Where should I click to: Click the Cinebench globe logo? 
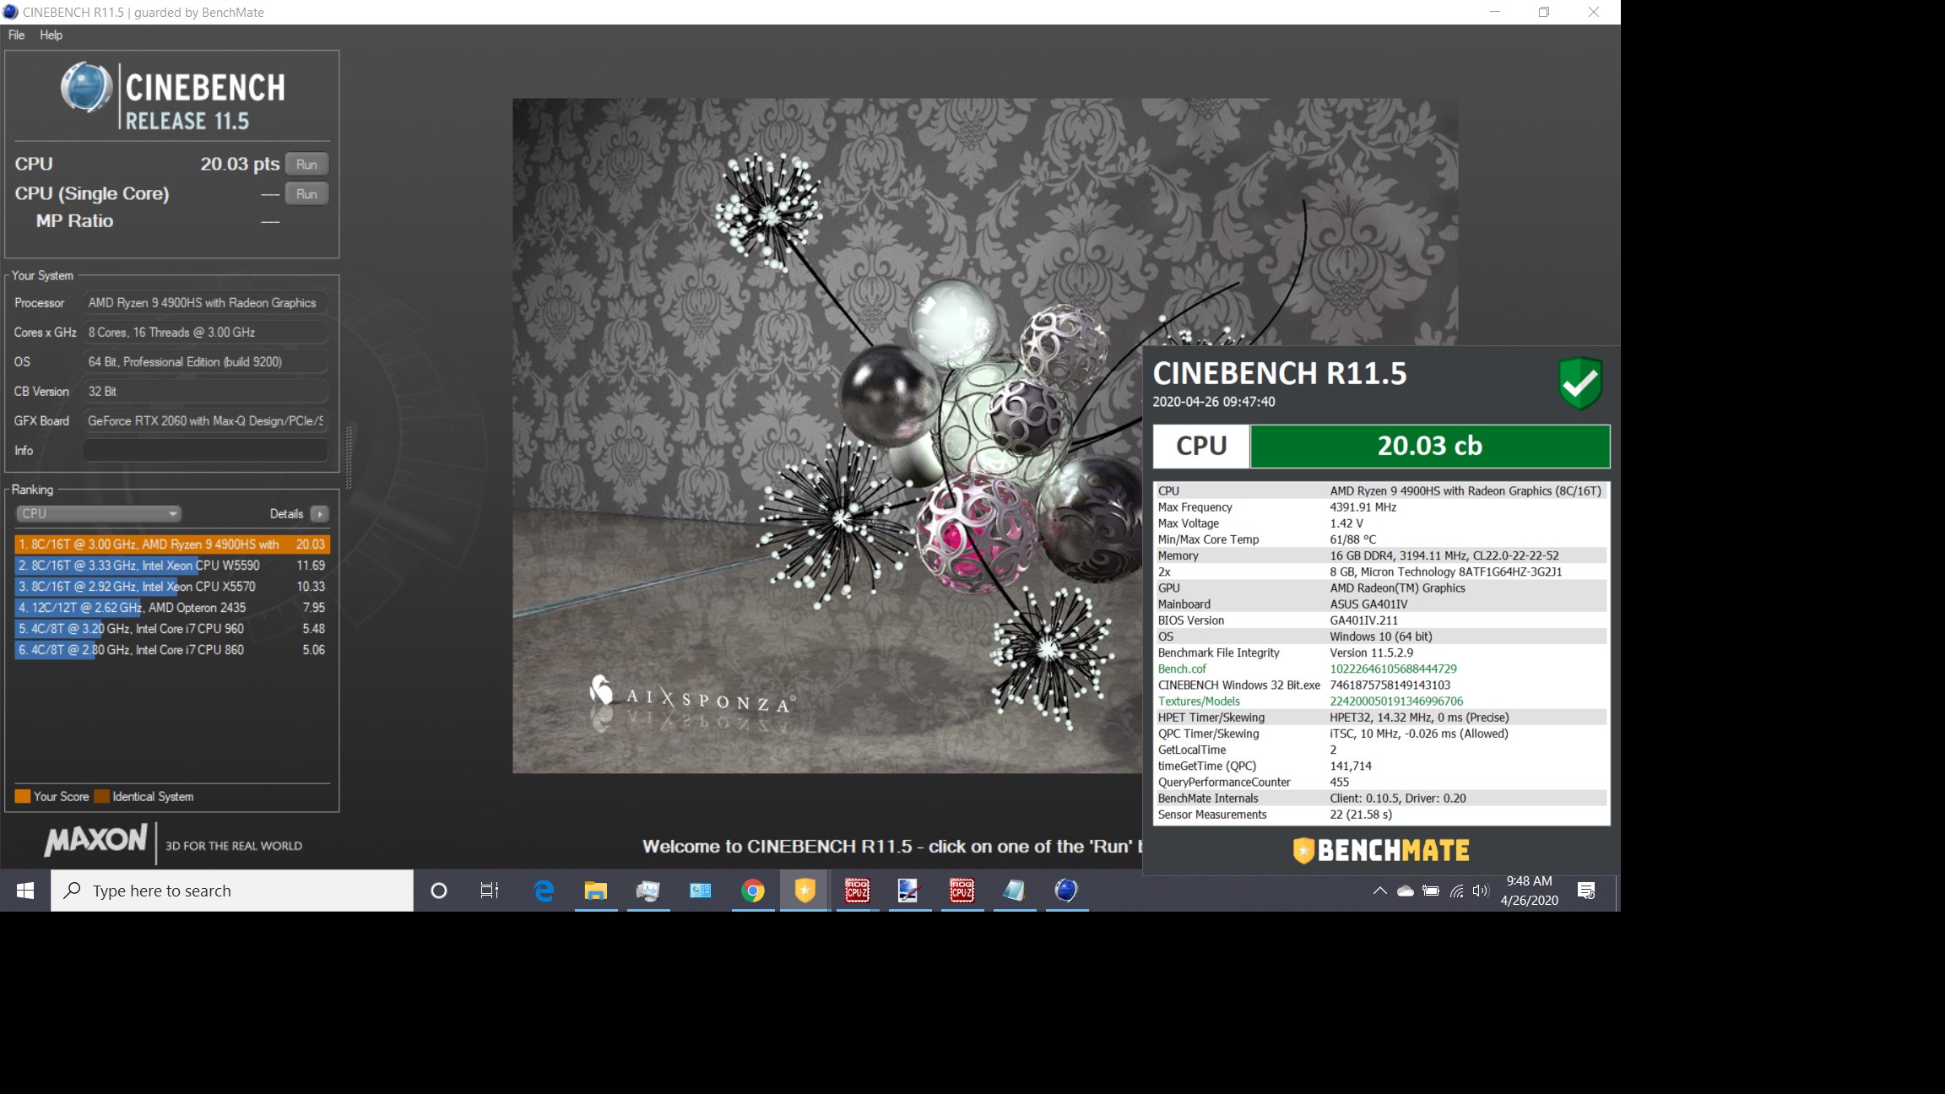86,88
